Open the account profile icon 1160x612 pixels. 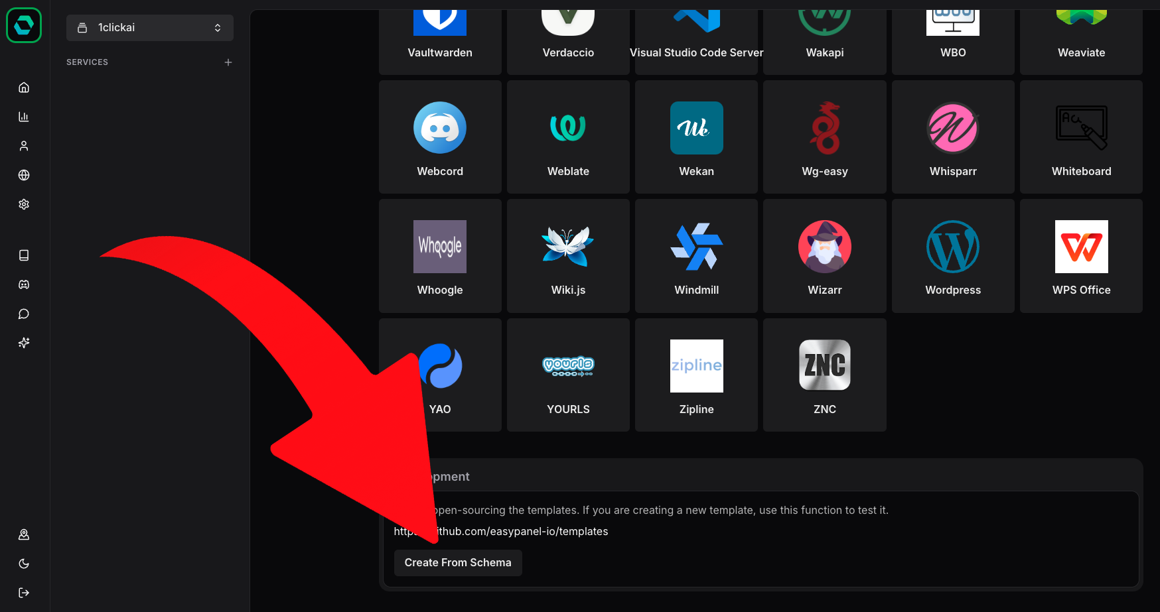point(24,534)
